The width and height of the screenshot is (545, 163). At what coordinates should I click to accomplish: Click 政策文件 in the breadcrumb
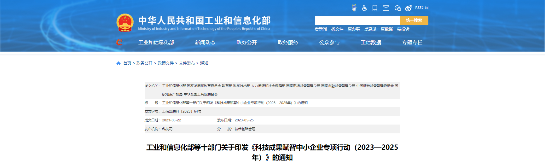[165, 63]
